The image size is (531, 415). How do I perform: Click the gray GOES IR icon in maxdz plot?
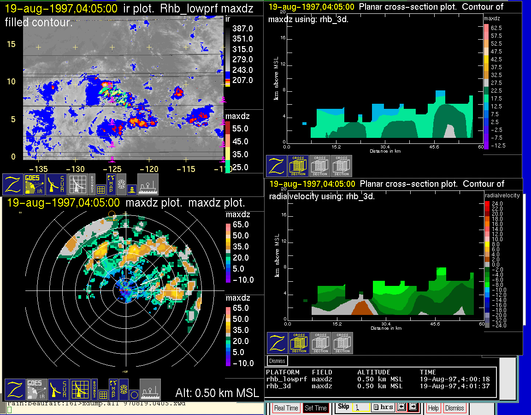pos(37,390)
